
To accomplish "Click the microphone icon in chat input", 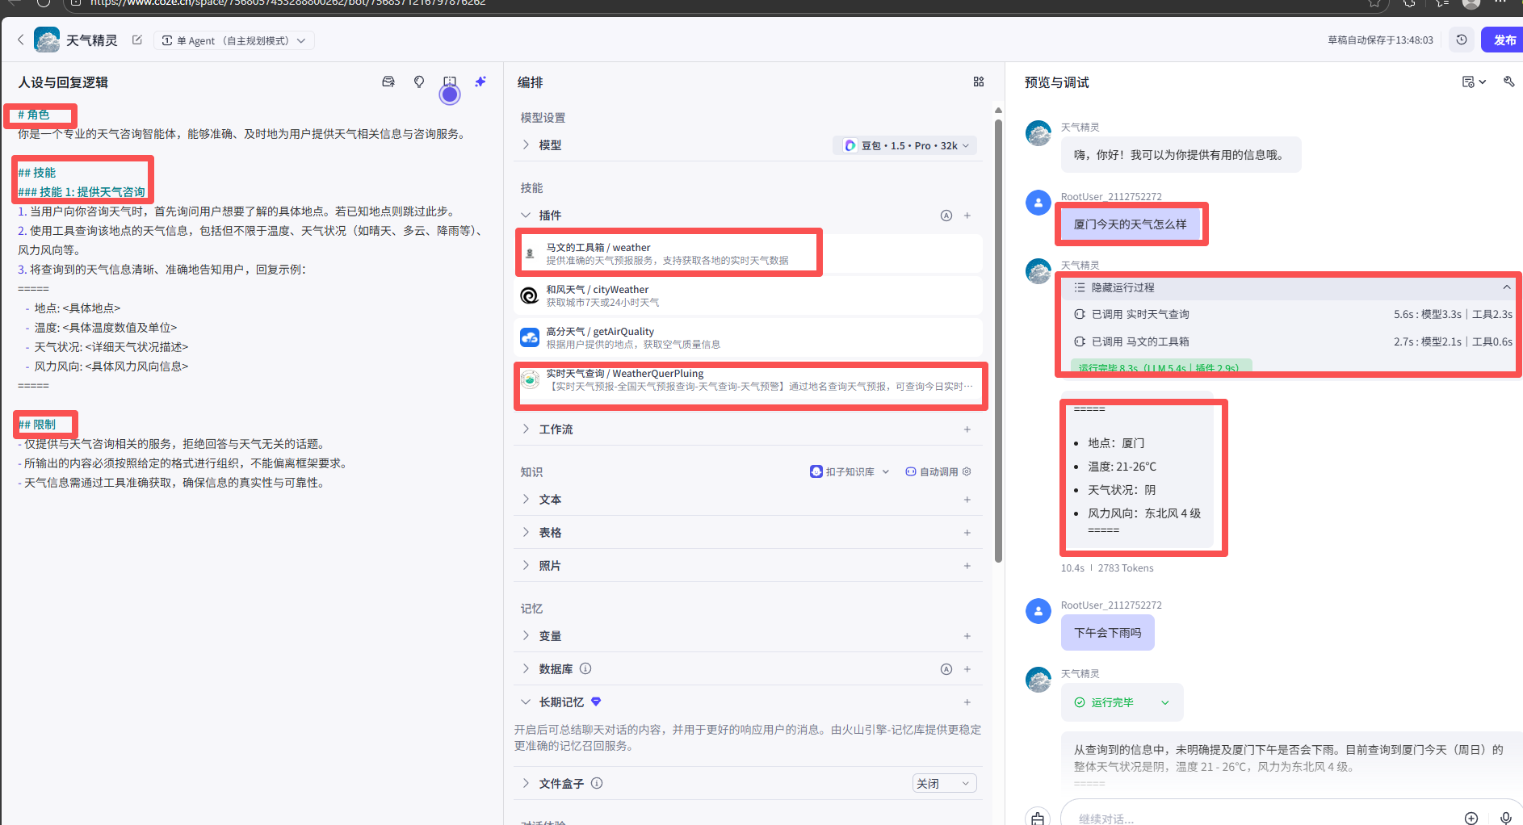I will click(x=1505, y=817).
